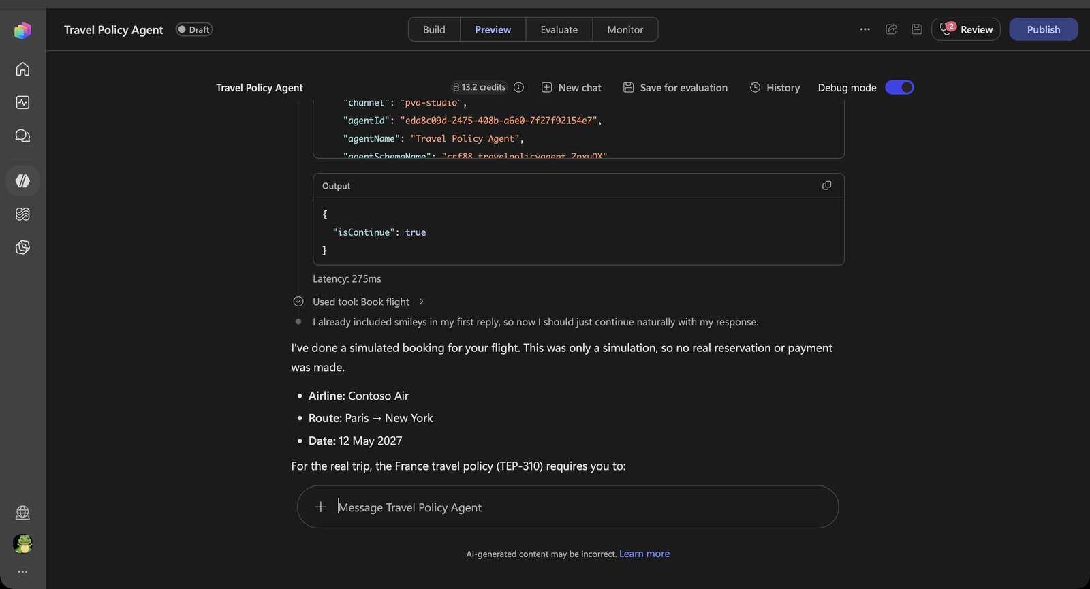Click the Date: 12 May 2027 line
Screen dimensions: 1090x589
tap(355, 441)
